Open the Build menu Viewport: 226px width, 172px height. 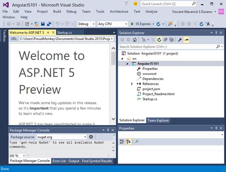57,11
